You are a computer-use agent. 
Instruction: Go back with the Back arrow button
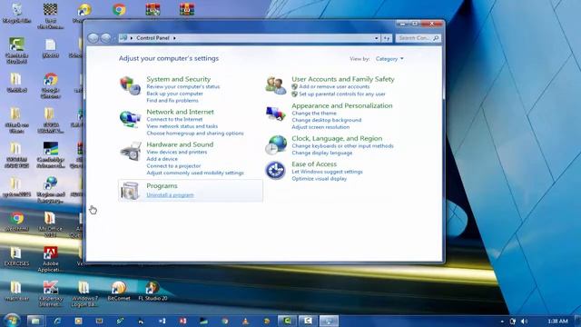coord(94,38)
